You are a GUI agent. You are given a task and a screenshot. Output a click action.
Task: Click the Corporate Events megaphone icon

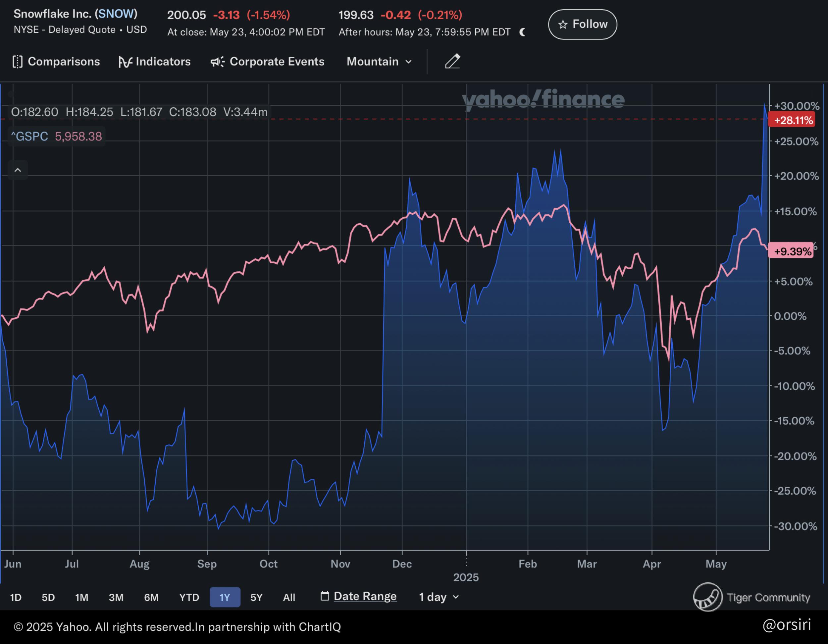point(218,61)
